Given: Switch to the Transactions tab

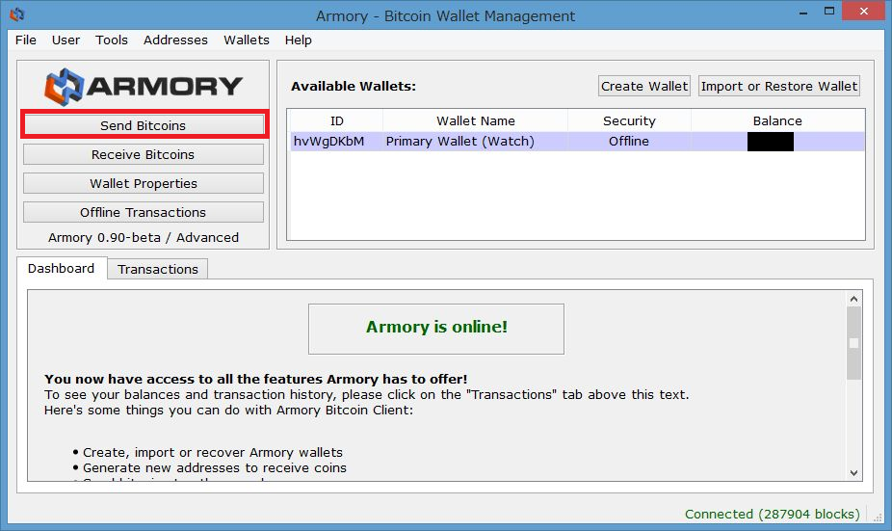Looking at the screenshot, I should [x=158, y=269].
